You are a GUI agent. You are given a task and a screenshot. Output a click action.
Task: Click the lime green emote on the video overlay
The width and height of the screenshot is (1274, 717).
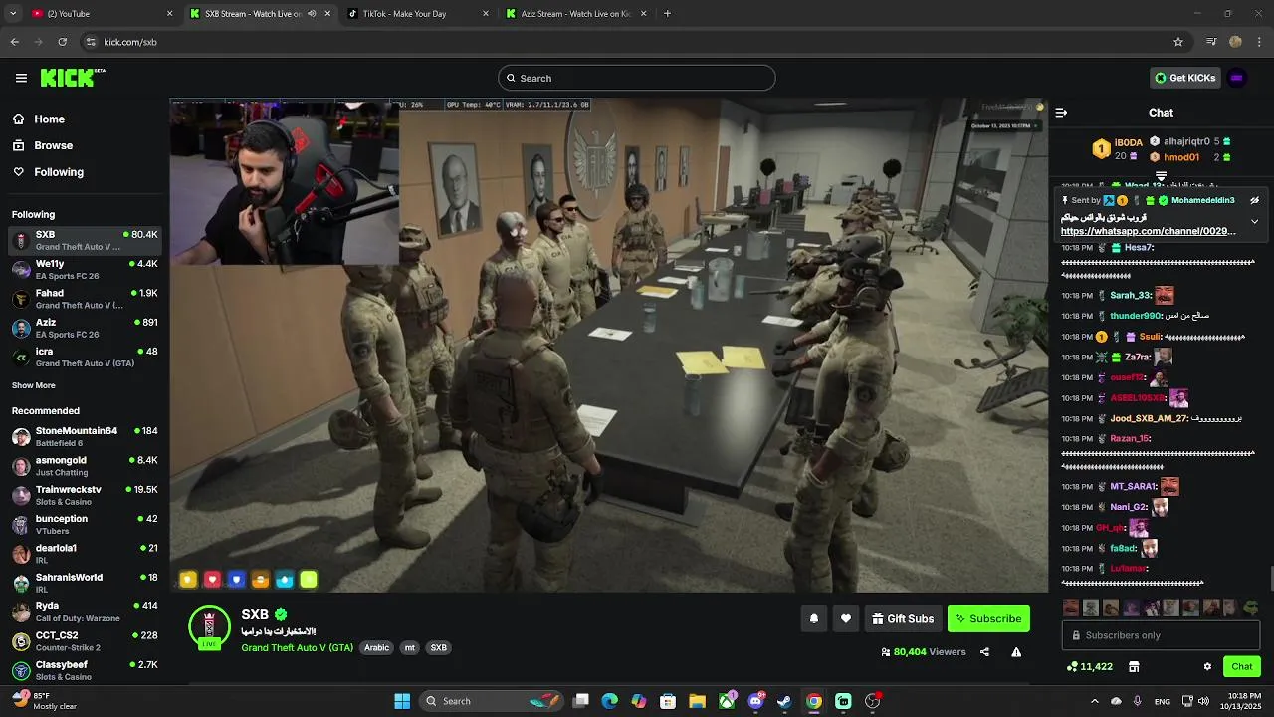click(x=309, y=579)
